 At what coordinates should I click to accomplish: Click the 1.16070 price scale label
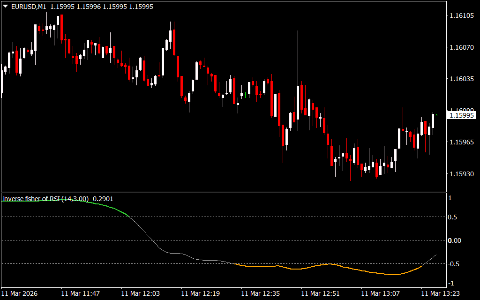pos(461,47)
